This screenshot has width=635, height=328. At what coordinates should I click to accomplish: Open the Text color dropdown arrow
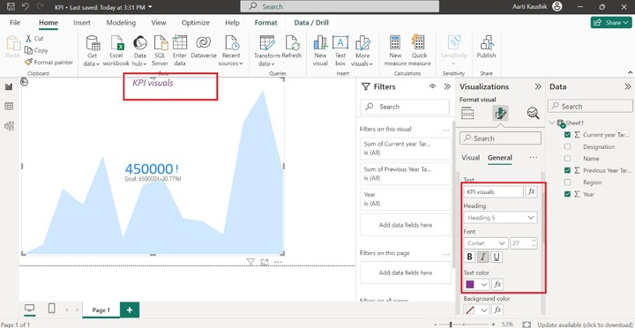point(484,284)
